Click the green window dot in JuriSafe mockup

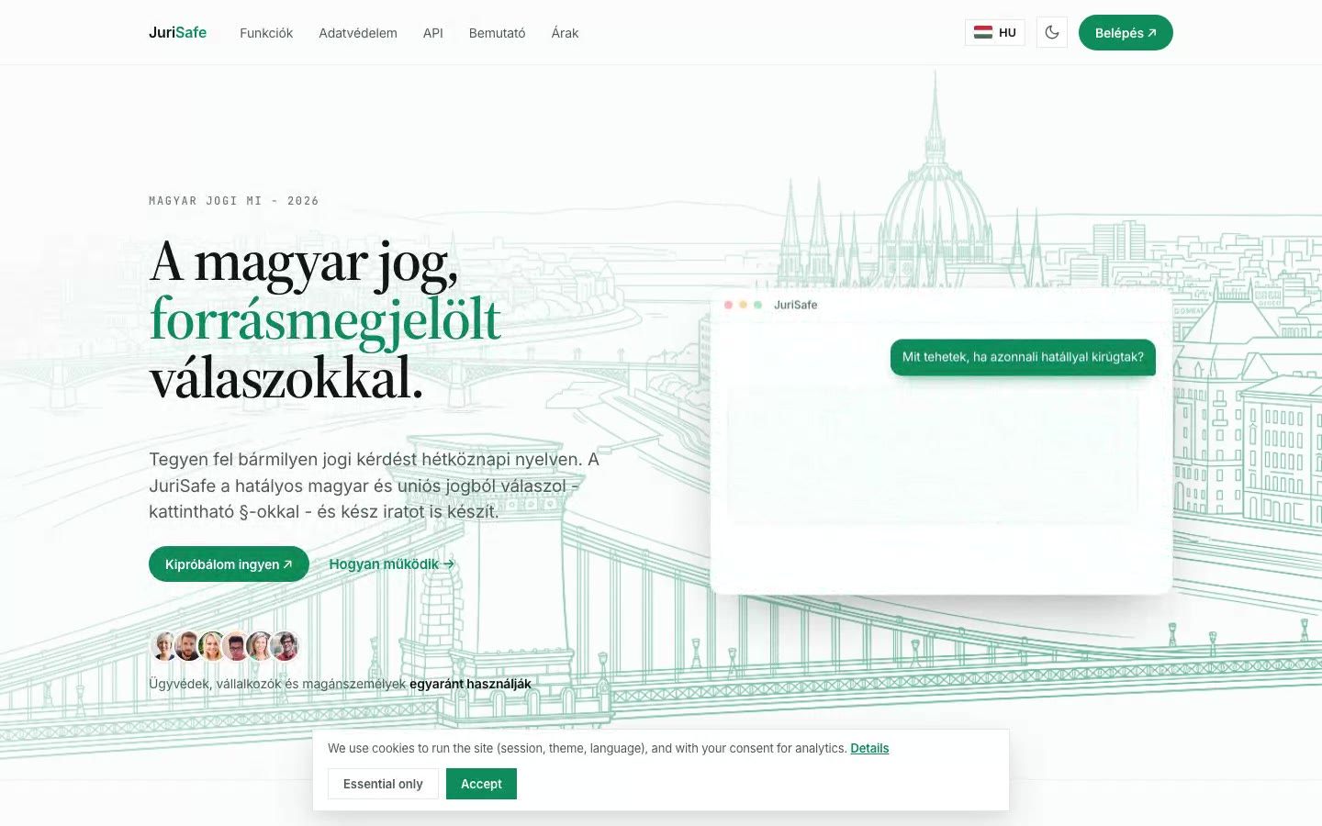757,305
